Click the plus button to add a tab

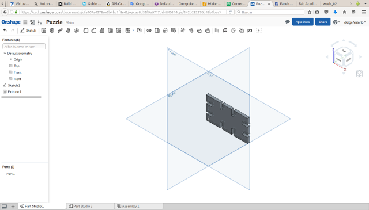coord(13,207)
